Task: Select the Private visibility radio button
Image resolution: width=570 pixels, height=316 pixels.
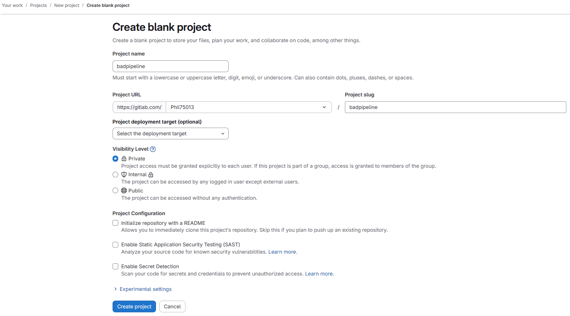Action: pyautogui.click(x=115, y=159)
